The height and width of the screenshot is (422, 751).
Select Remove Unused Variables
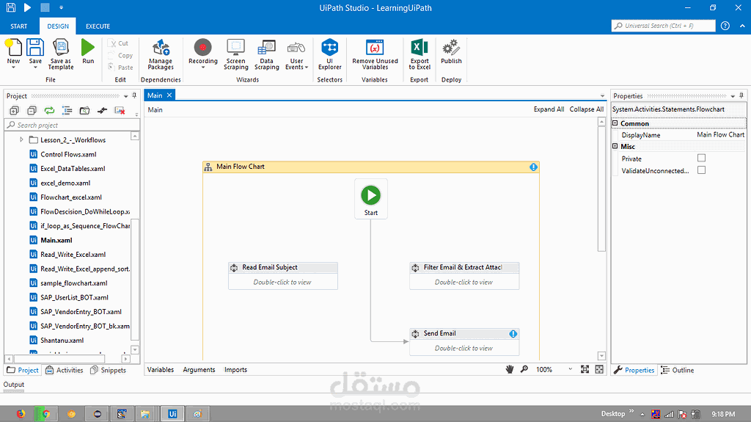click(x=375, y=54)
